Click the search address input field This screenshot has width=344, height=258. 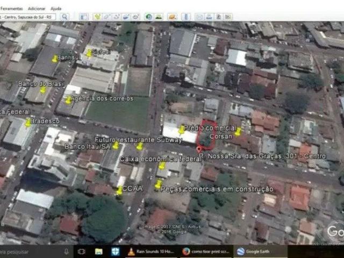(28, 17)
